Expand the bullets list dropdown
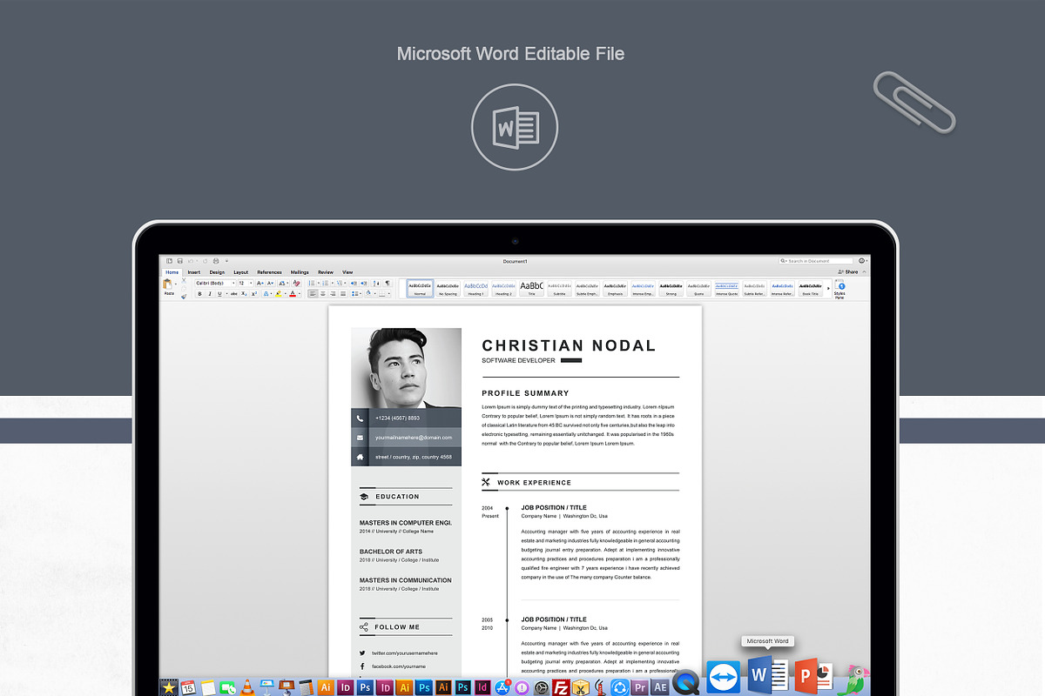The image size is (1045, 696). pyautogui.click(x=318, y=284)
